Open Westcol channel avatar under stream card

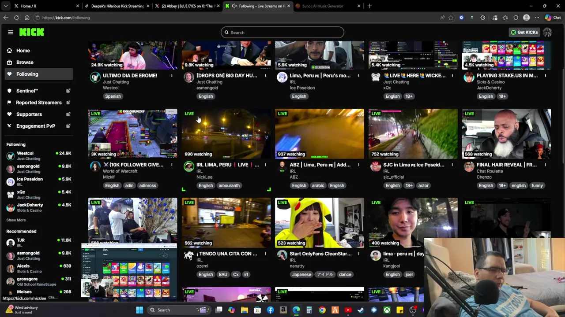coord(95,78)
